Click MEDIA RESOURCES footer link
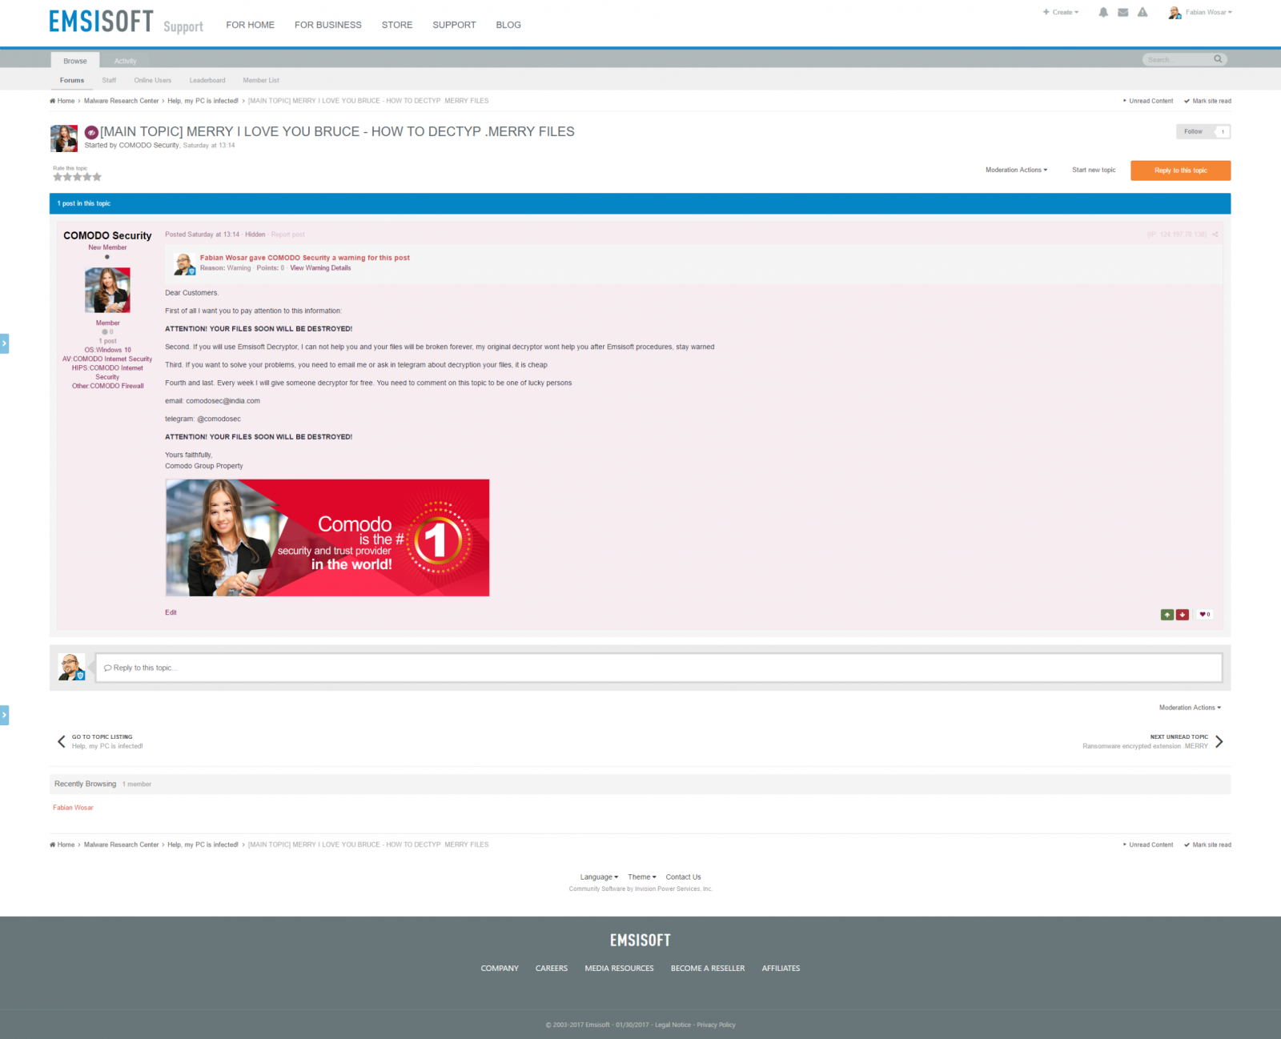This screenshot has width=1281, height=1039. [x=619, y=968]
